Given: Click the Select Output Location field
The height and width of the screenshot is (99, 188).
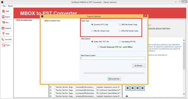Looking at the screenshot, I should click(x=113, y=58).
